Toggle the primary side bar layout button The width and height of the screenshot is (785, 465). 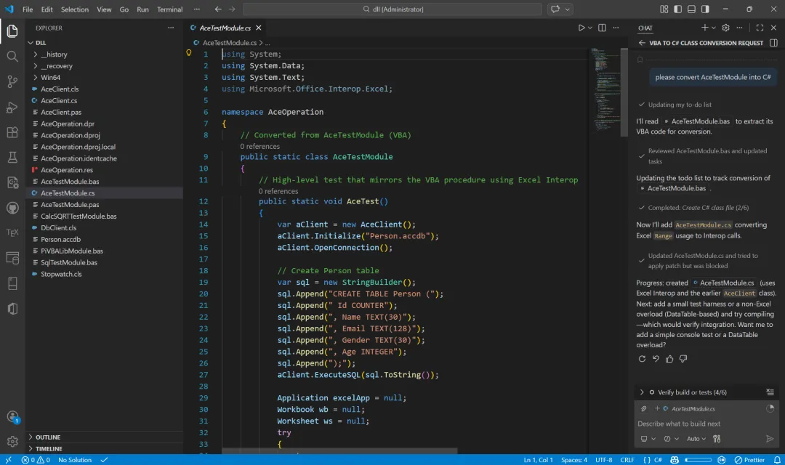(x=677, y=9)
